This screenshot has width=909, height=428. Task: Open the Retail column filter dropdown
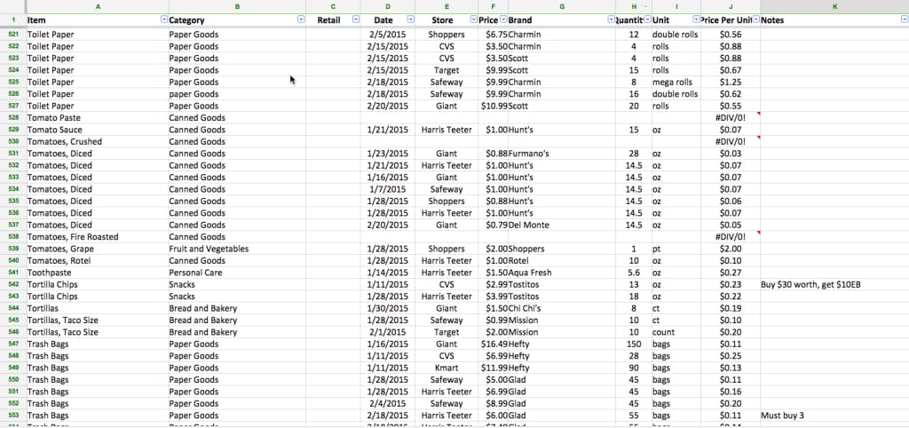click(356, 20)
